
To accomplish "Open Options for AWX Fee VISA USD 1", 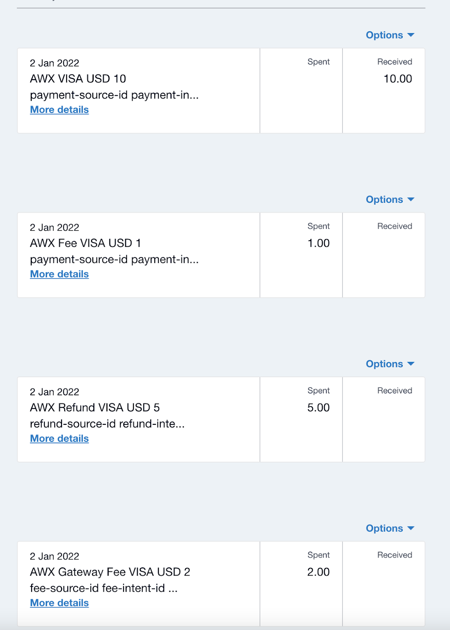I will click(x=390, y=200).
